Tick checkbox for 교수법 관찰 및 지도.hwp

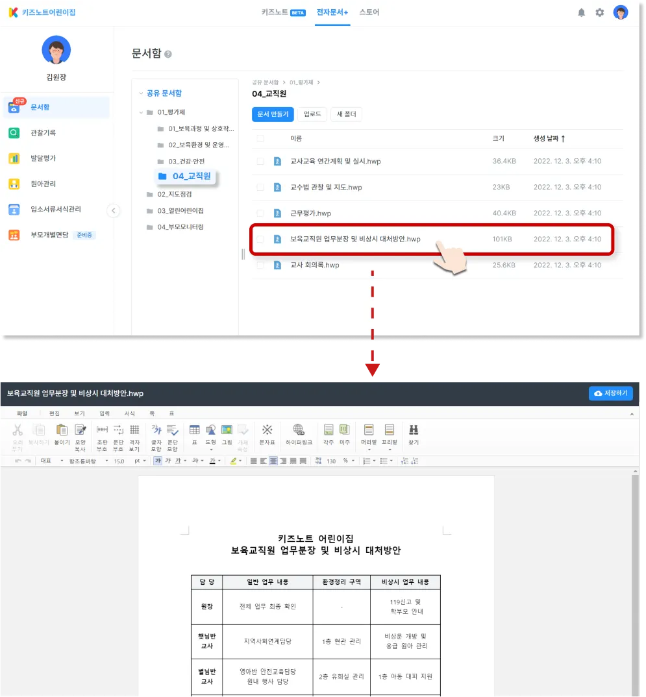click(260, 187)
